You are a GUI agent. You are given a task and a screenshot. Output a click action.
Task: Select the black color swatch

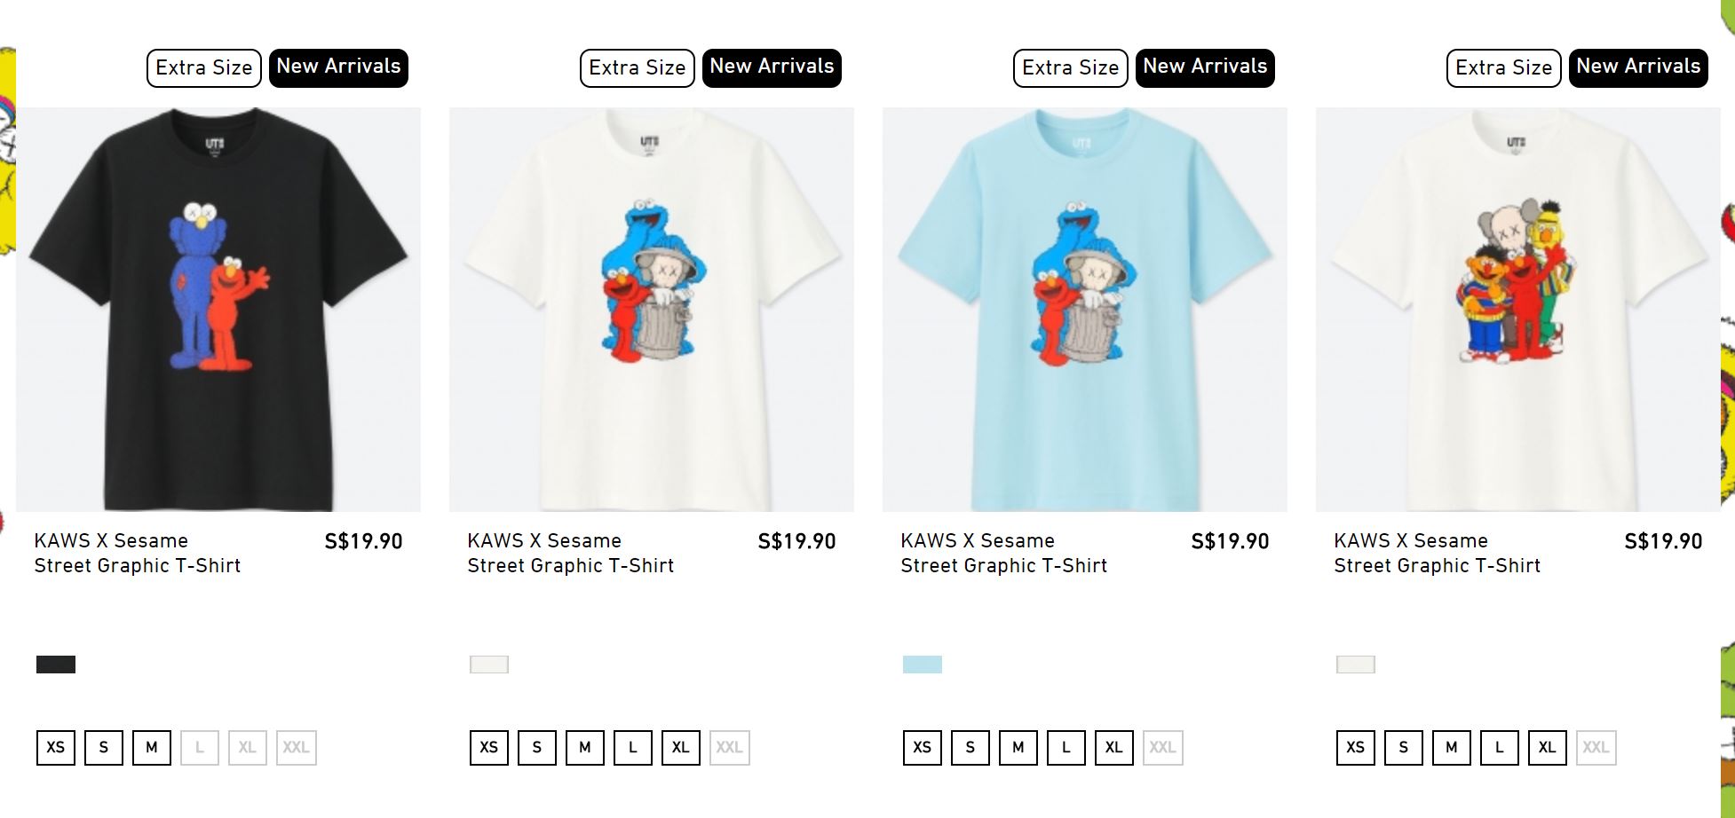(x=56, y=665)
